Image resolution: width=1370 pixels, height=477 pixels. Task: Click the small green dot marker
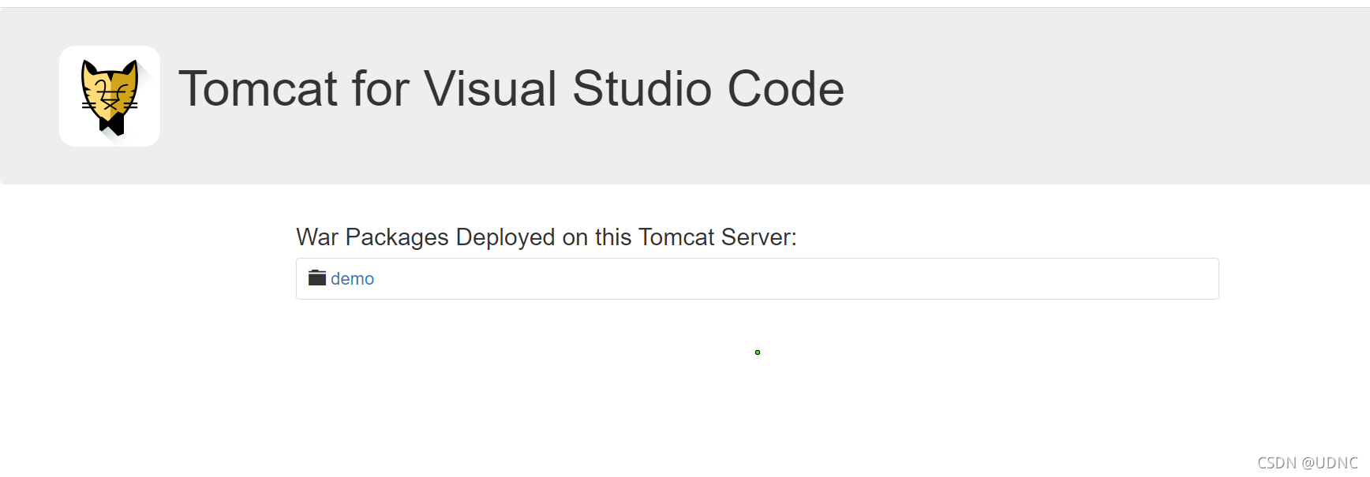[x=757, y=352]
